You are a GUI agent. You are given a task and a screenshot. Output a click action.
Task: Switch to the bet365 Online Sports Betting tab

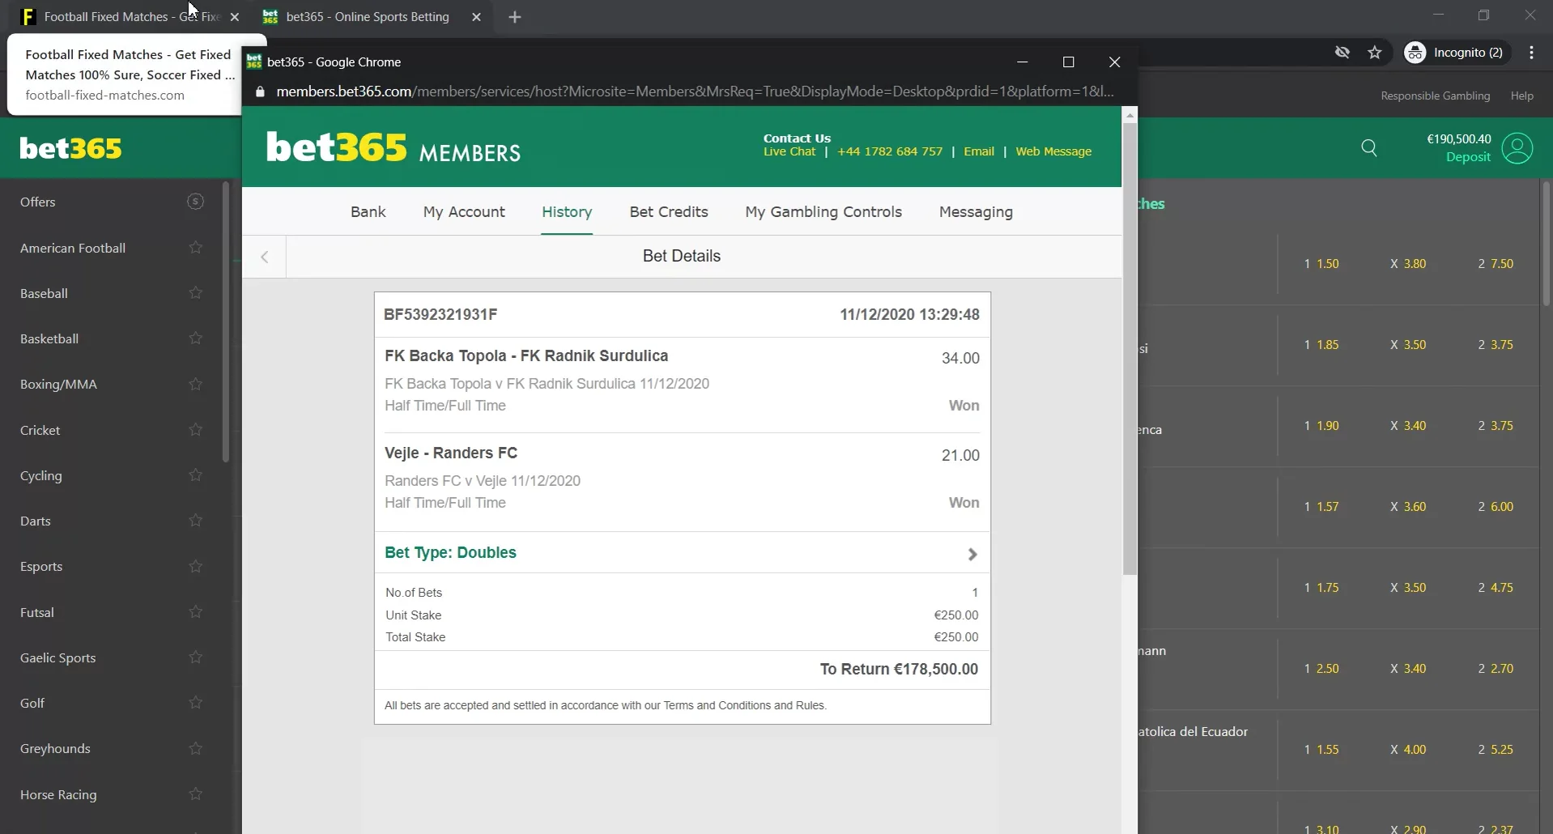click(x=368, y=17)
